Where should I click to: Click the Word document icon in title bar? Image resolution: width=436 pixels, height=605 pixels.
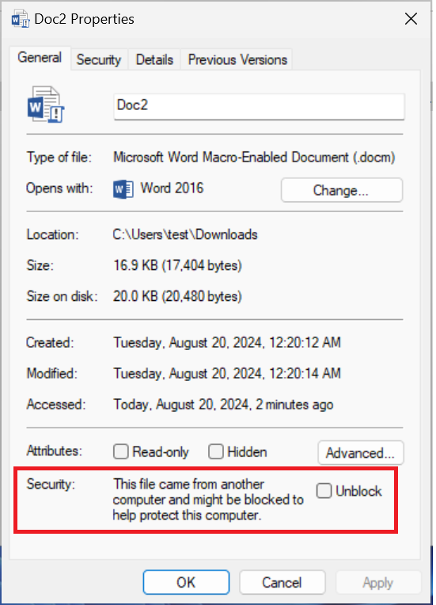tap(21, 19)
